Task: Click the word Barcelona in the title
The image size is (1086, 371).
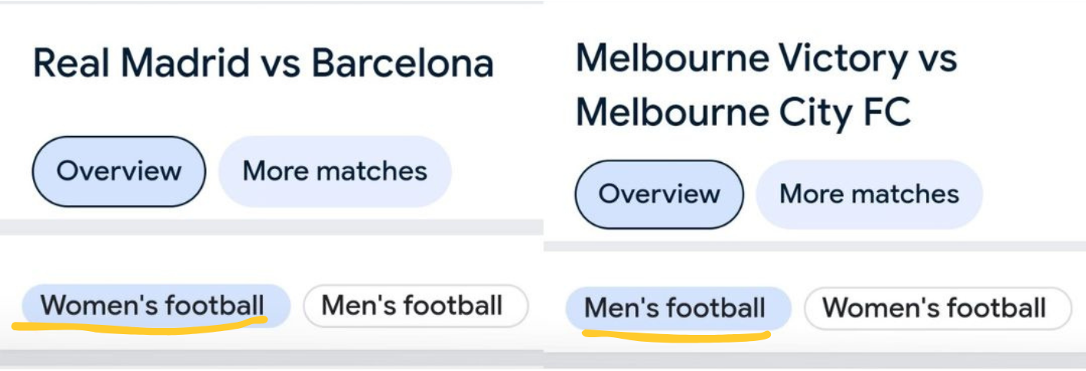Action: [x=402, y=63]
